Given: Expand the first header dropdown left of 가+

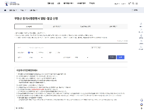Looking at the screenshot, I should point(117,4).
